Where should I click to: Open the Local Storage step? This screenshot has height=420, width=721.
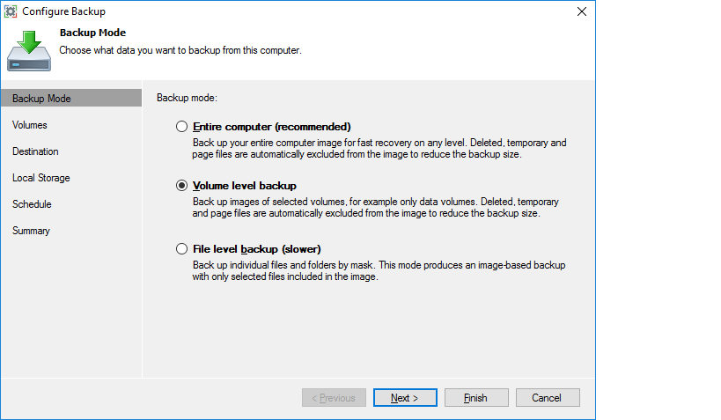41,178
